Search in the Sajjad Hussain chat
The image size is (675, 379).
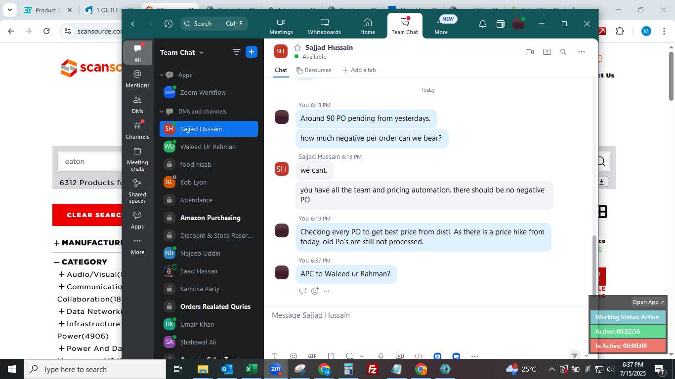(563, 52)
